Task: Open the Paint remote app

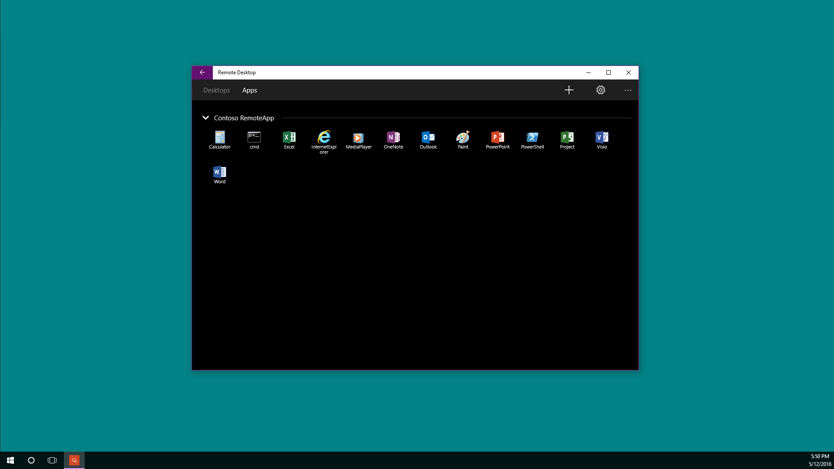Action: pyautogui.click(x=463, y=139)
